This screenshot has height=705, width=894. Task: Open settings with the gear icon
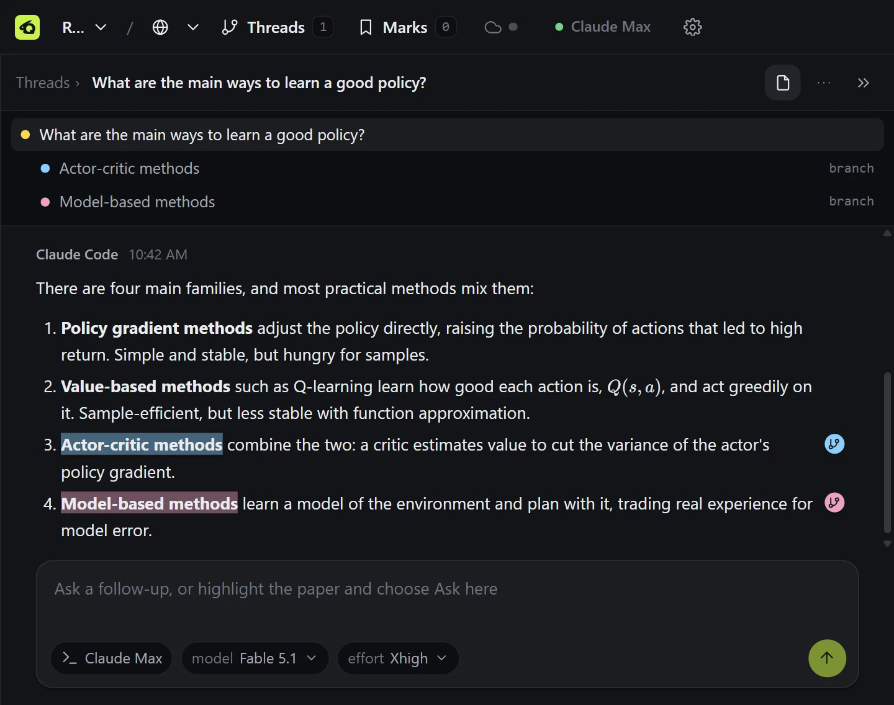click(x=692, y=27)
